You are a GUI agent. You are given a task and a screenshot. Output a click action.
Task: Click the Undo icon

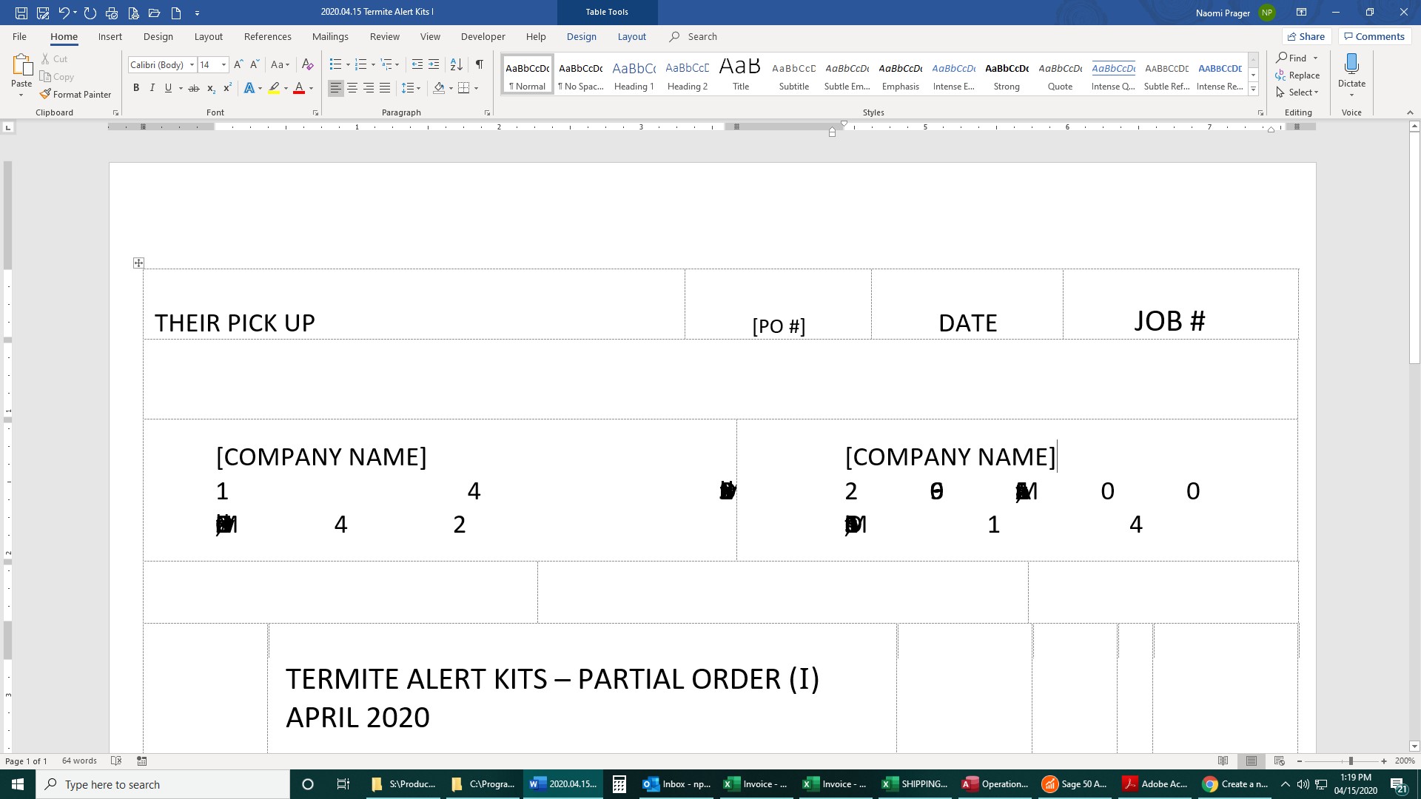pyautogui.click(x=64, y=13)
